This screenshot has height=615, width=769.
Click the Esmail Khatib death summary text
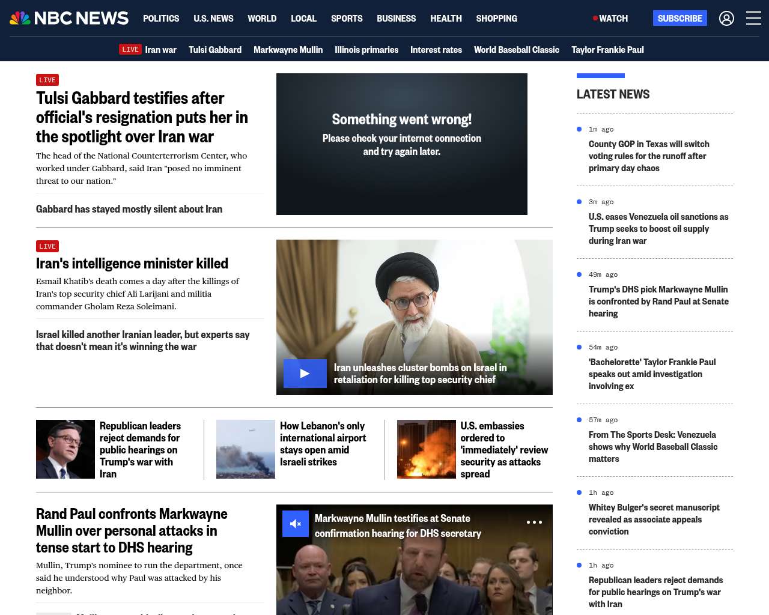tap(138, 294)
